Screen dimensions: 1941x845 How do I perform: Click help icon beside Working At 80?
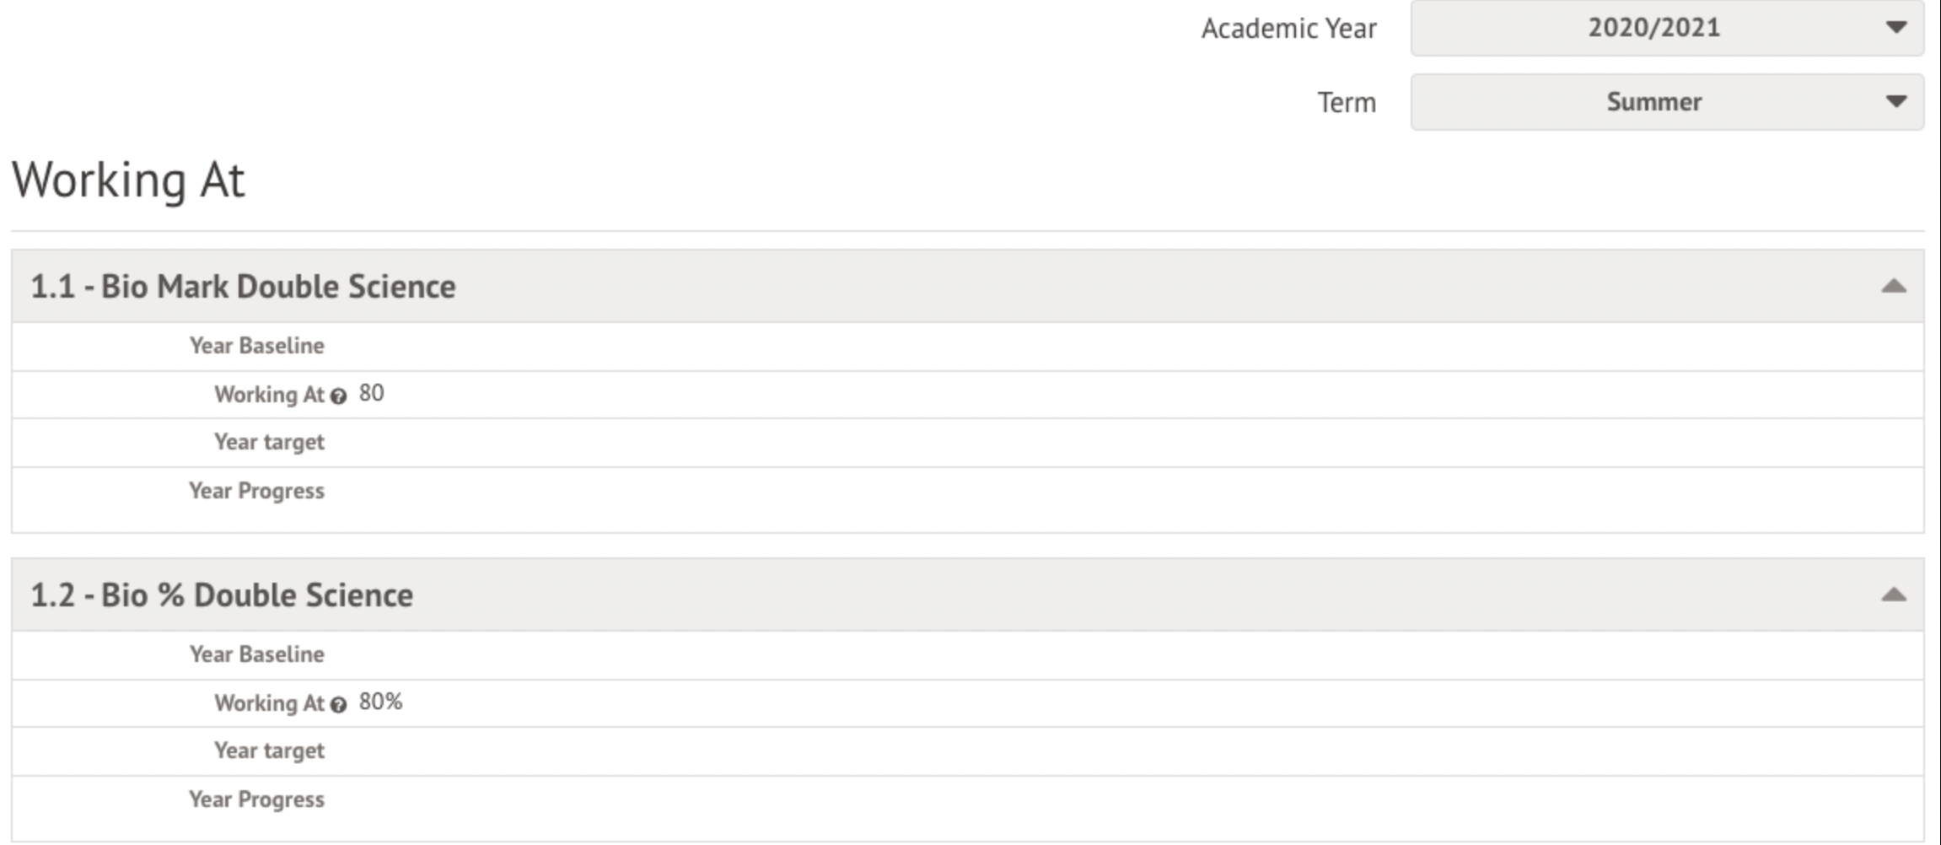coord(338,396)
